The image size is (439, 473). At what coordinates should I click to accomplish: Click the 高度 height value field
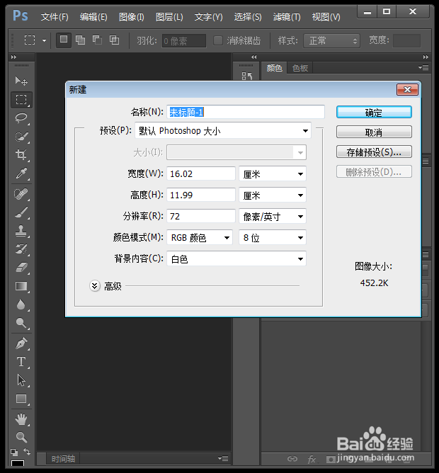point(201,195)
